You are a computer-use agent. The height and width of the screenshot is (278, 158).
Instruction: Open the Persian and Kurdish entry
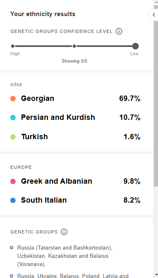pyautogui.click(x=75, y=117)
